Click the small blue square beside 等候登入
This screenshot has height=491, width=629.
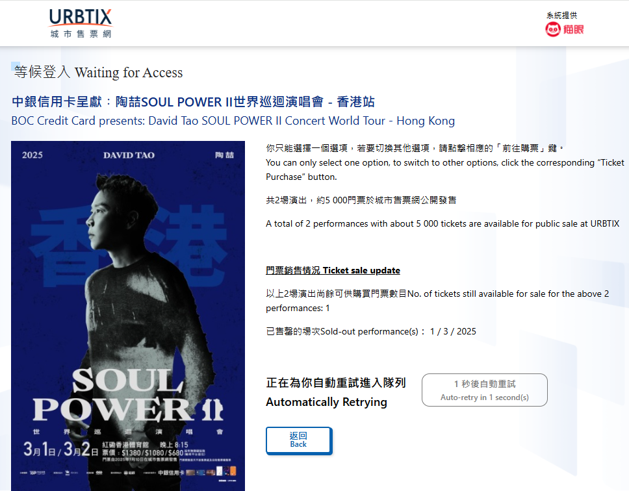[16, 66]
